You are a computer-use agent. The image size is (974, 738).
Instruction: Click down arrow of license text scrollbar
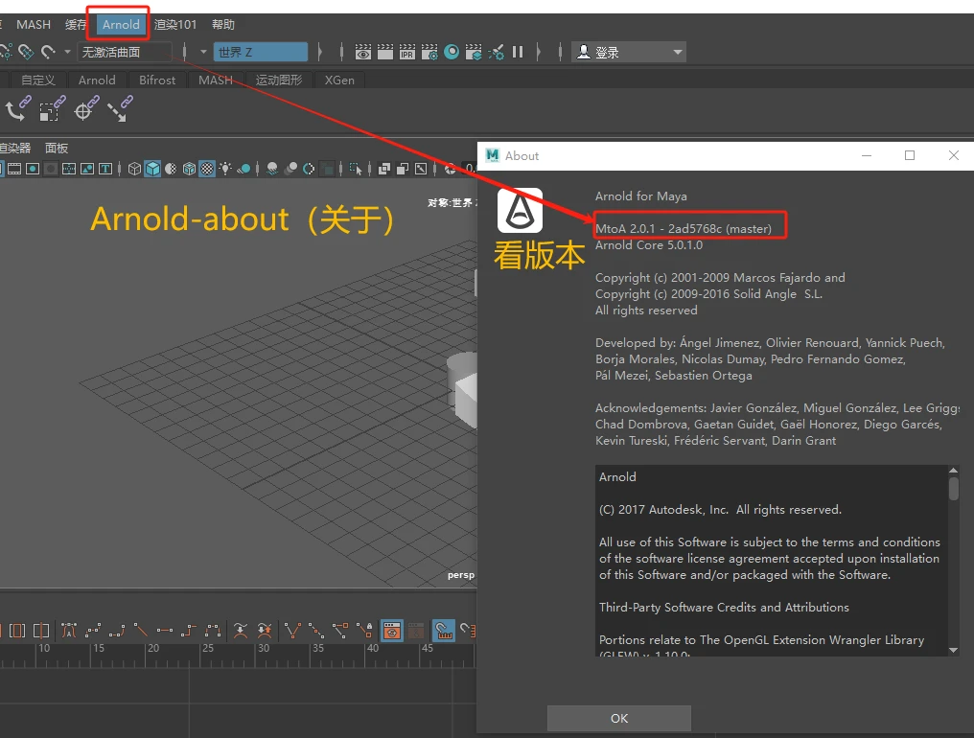pos(954,650)
